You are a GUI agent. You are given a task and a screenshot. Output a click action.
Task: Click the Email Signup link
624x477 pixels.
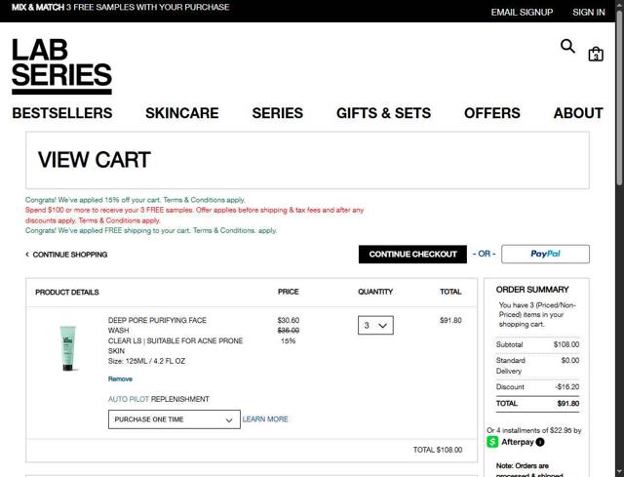point(522,13)
